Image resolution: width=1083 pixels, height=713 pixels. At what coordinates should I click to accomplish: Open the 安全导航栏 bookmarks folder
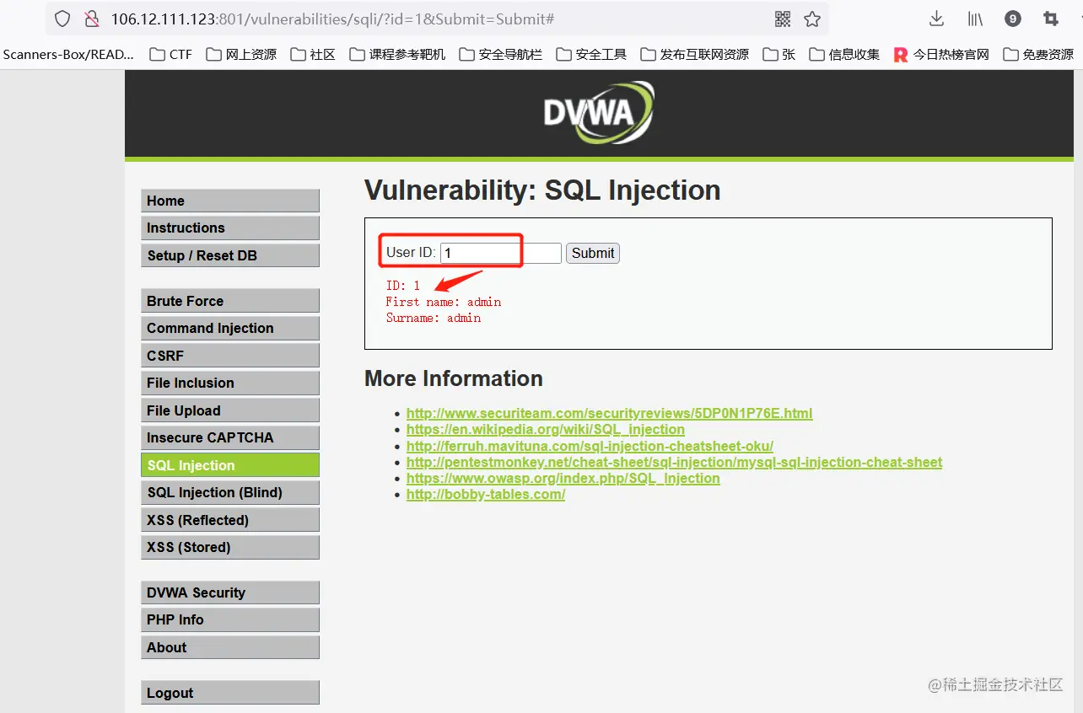[x=501, y=54]
